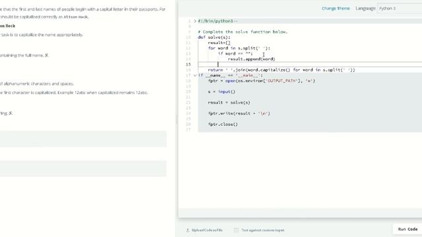This screenshot has width=422, height=237.
Task: Click the Upload Code as File icon
Action: pos(187,230)
